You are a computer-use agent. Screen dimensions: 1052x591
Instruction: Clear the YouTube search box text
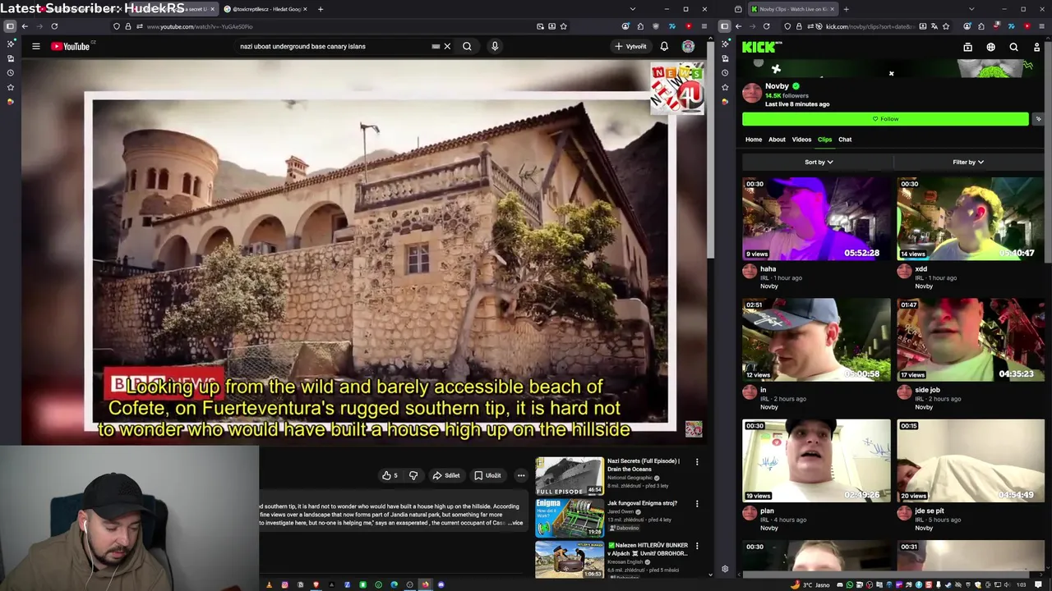(447, 46)
